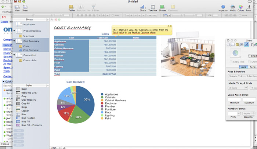
Task: Open the View toolbar menu
Action: [x=17, y=8]
